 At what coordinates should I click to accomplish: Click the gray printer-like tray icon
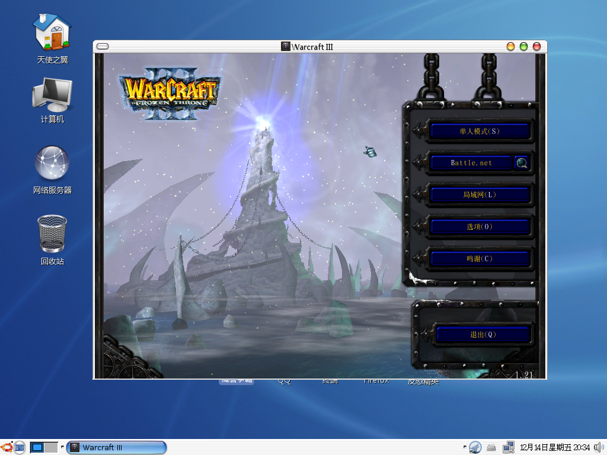[x=491, y=448]
